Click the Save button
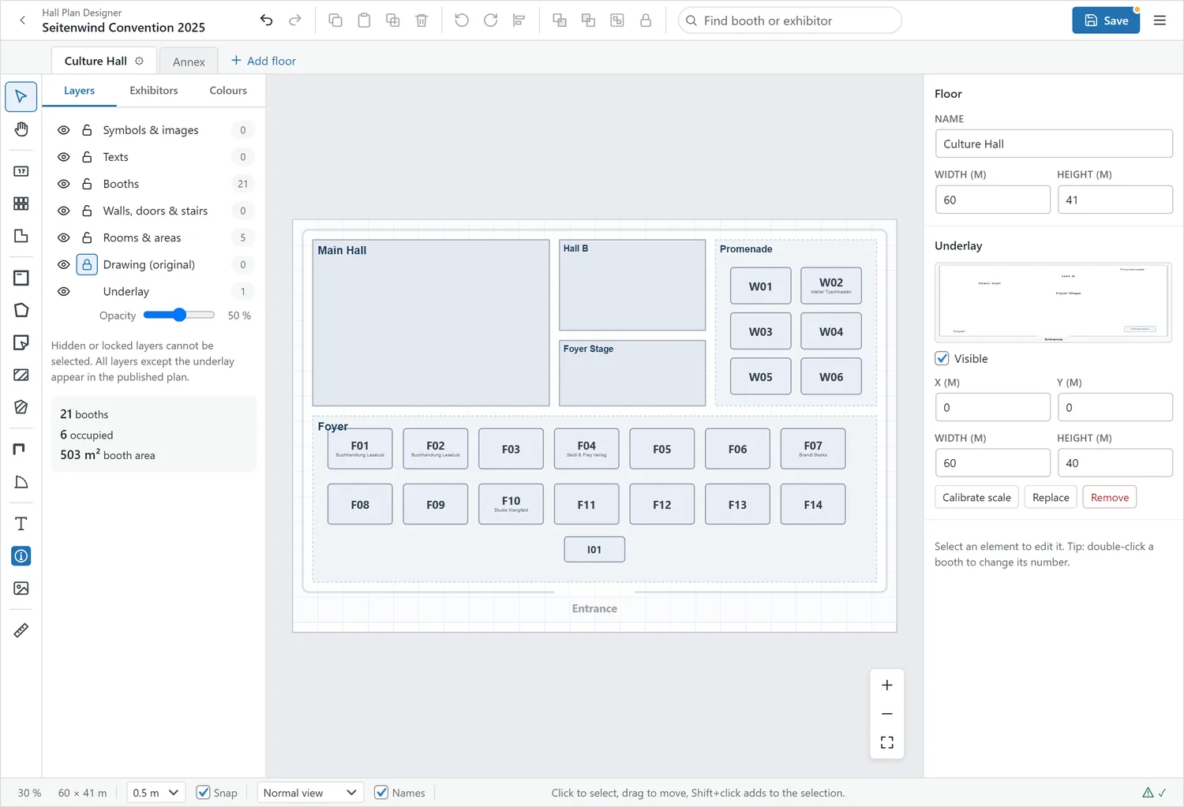The height and width of the screenshot is (807, 1184). point(1106,21)
